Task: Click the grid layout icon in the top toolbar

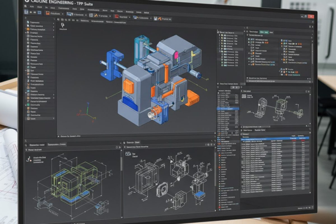Action: tap(27, 12)
